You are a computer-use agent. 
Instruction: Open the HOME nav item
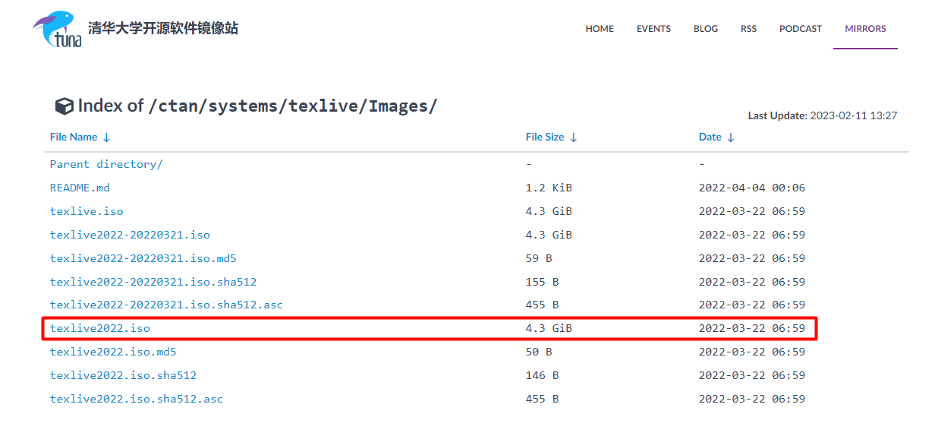[600, 29]
